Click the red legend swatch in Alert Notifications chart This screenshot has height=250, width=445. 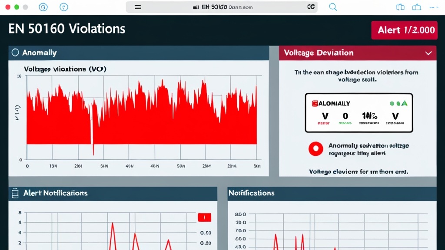pyautogui.click(x=204, y=217)
